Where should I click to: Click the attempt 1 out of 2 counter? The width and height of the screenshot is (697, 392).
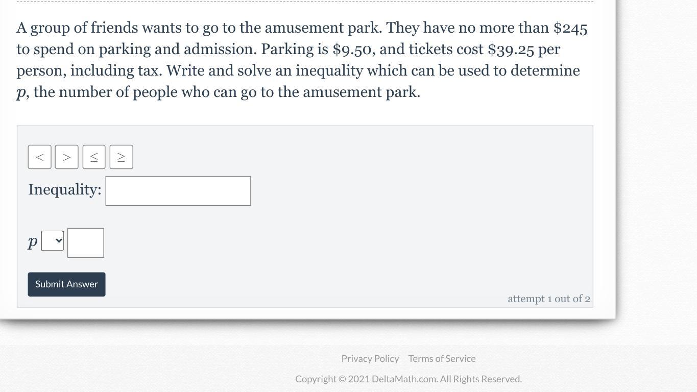(x=549, y=299)
